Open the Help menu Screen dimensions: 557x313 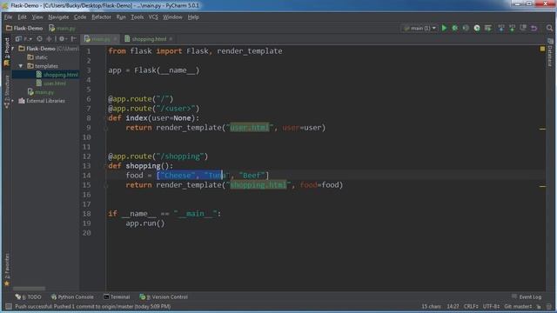click(193, 17)
